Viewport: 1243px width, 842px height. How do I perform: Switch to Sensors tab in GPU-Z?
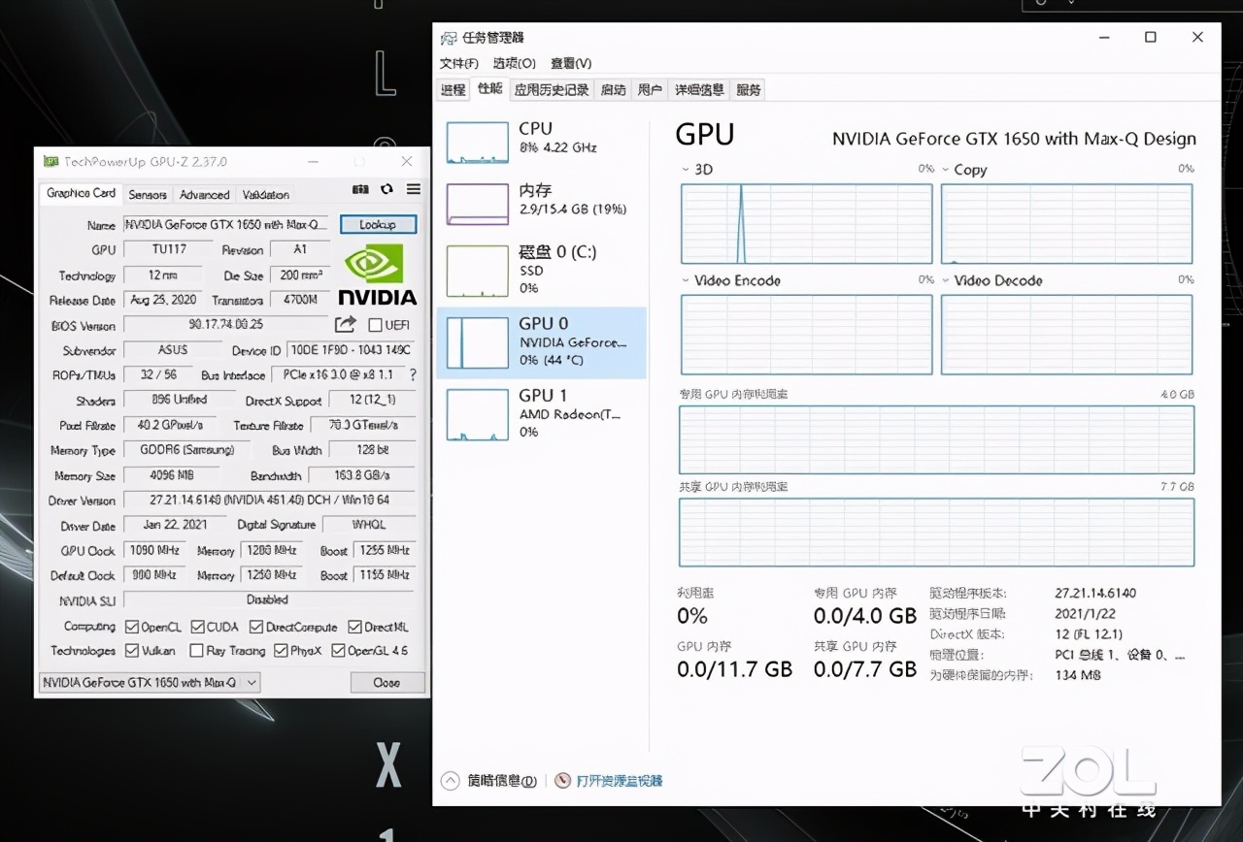coord(148,194)
